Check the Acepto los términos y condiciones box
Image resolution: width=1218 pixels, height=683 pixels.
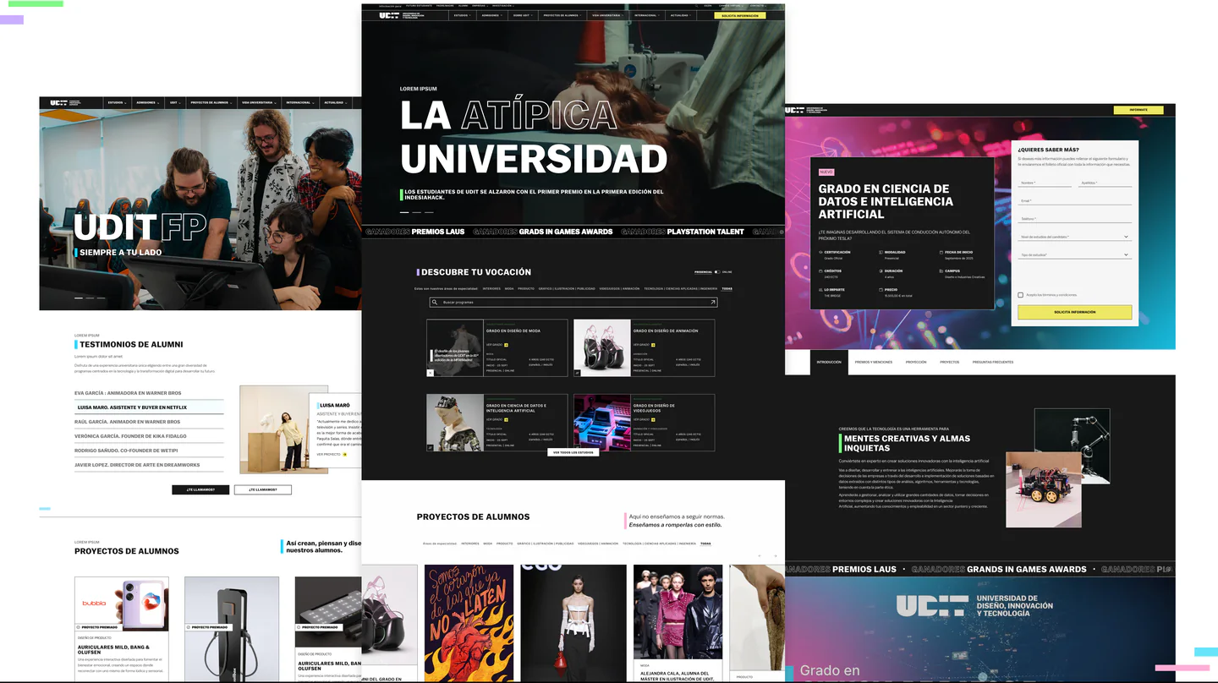(1021, 295)
